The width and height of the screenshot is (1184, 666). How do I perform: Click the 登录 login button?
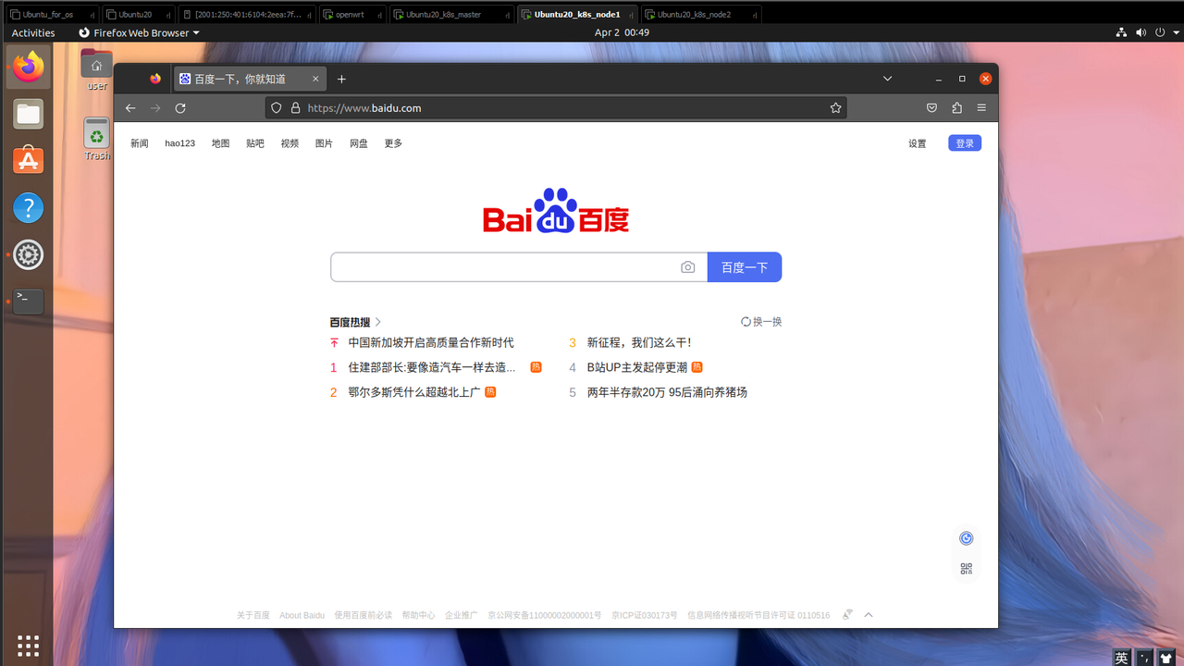pos(964,143)
